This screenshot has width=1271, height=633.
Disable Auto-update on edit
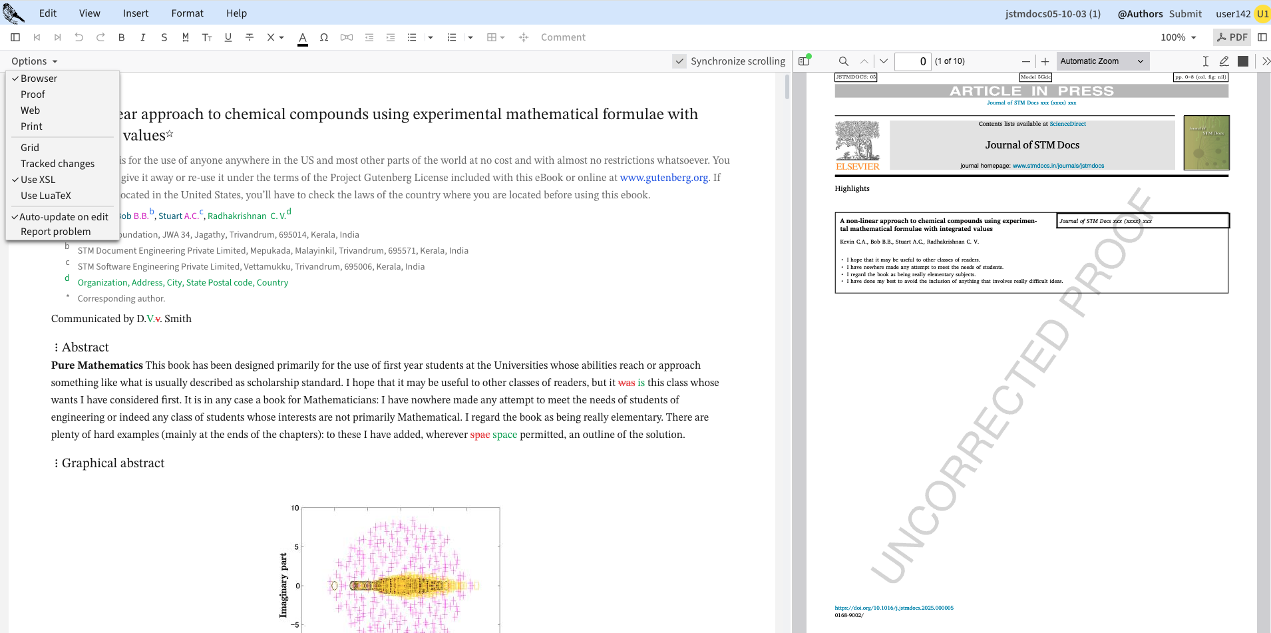(x=63, y=217)
